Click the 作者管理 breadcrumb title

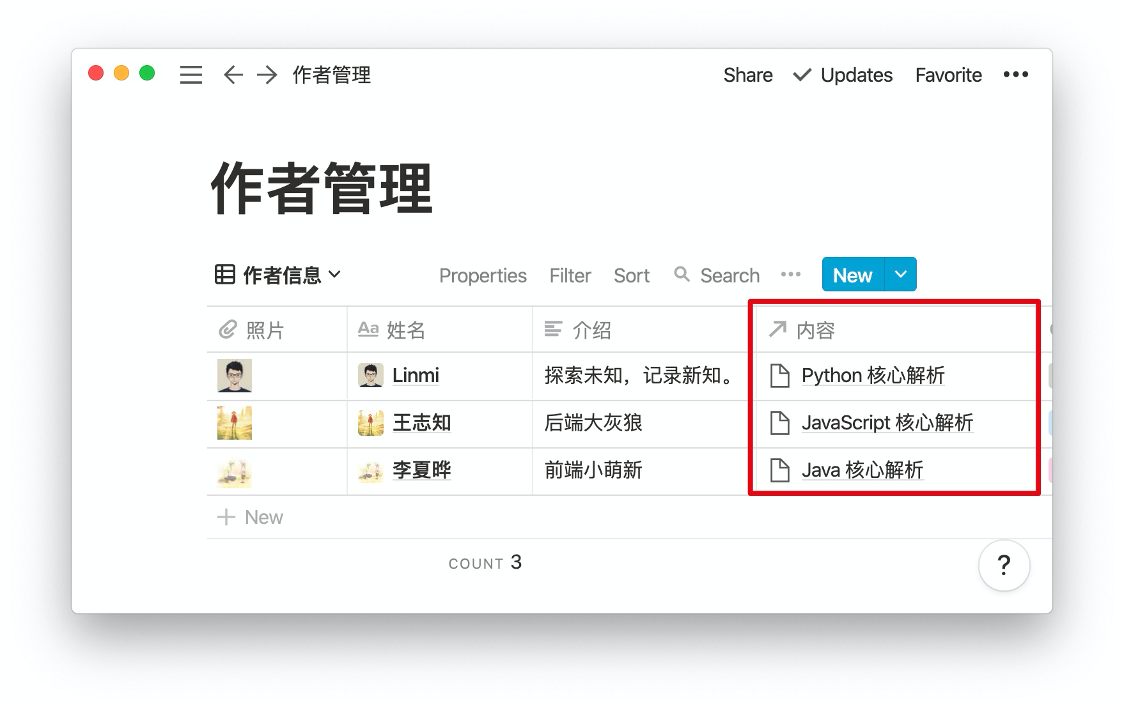pyautogui.click(x=332, y=75)
